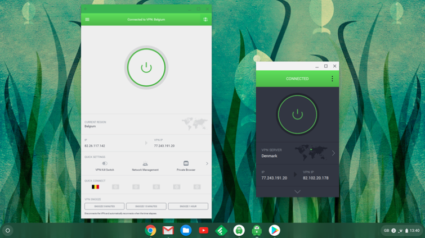Click the Snooze 1 Hour button
The height and width of the screenshot is (238, 425).
(x=188, y=207)
